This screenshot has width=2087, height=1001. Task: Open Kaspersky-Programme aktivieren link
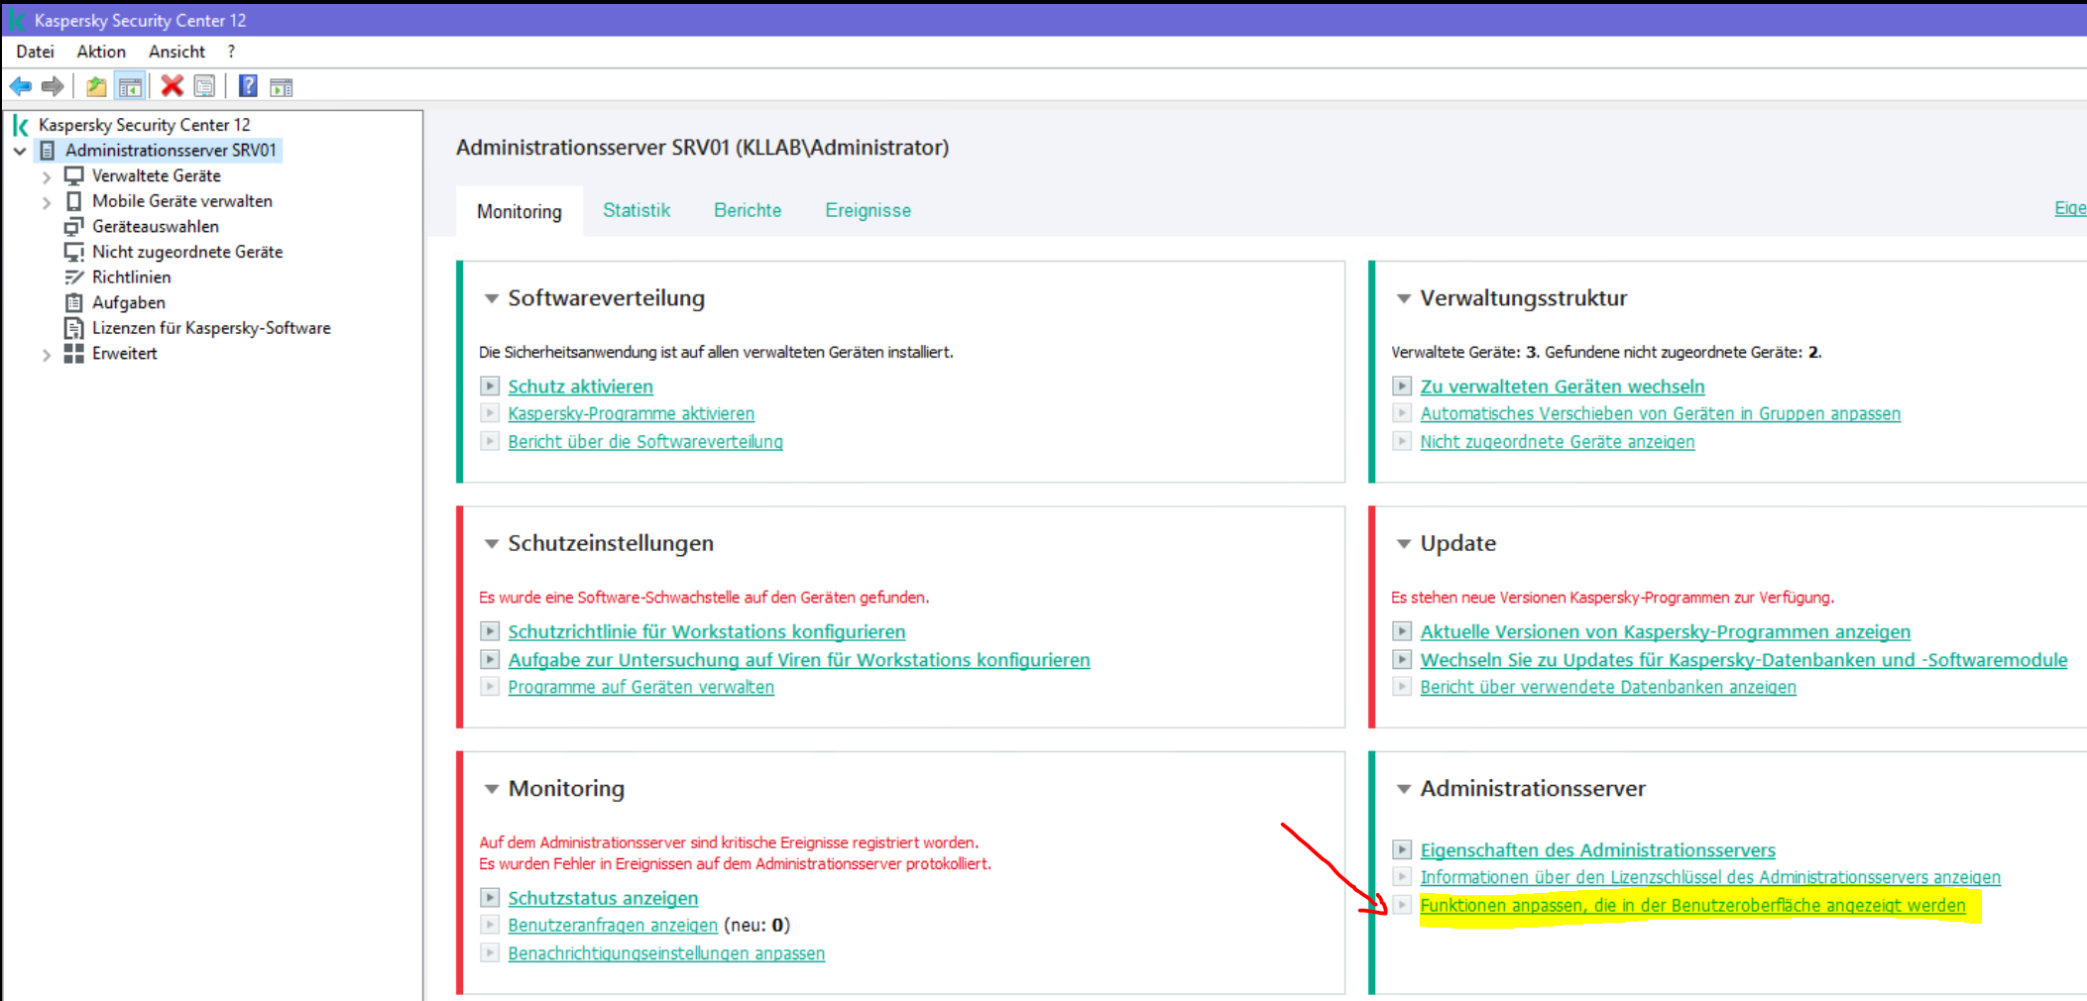pos(632,413)
